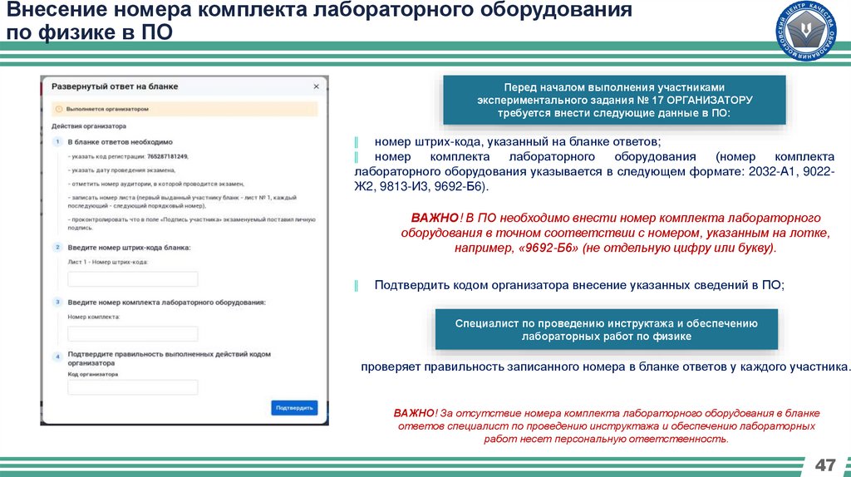Focus the 'Код организатора' input field
The height and width of the screenshot is (477, 851).
(133, 387)
